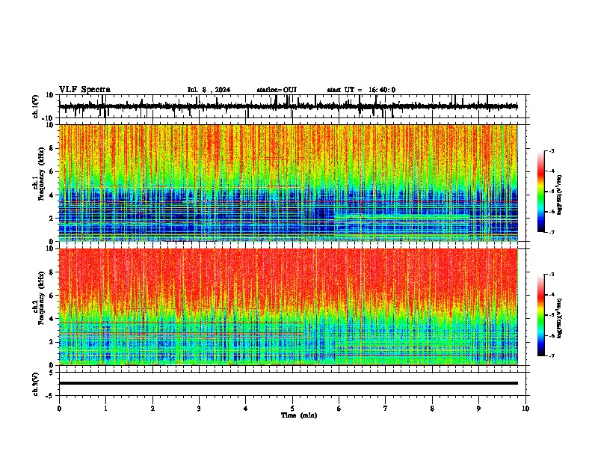Click the "6" kHz tick of ch.2 spectrogram
The height and width of the screenshot is (458, 592).
(53, 296)
